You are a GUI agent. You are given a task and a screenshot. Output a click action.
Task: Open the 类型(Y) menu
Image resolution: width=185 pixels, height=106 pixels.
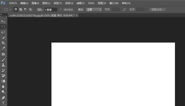pos(58,3)
